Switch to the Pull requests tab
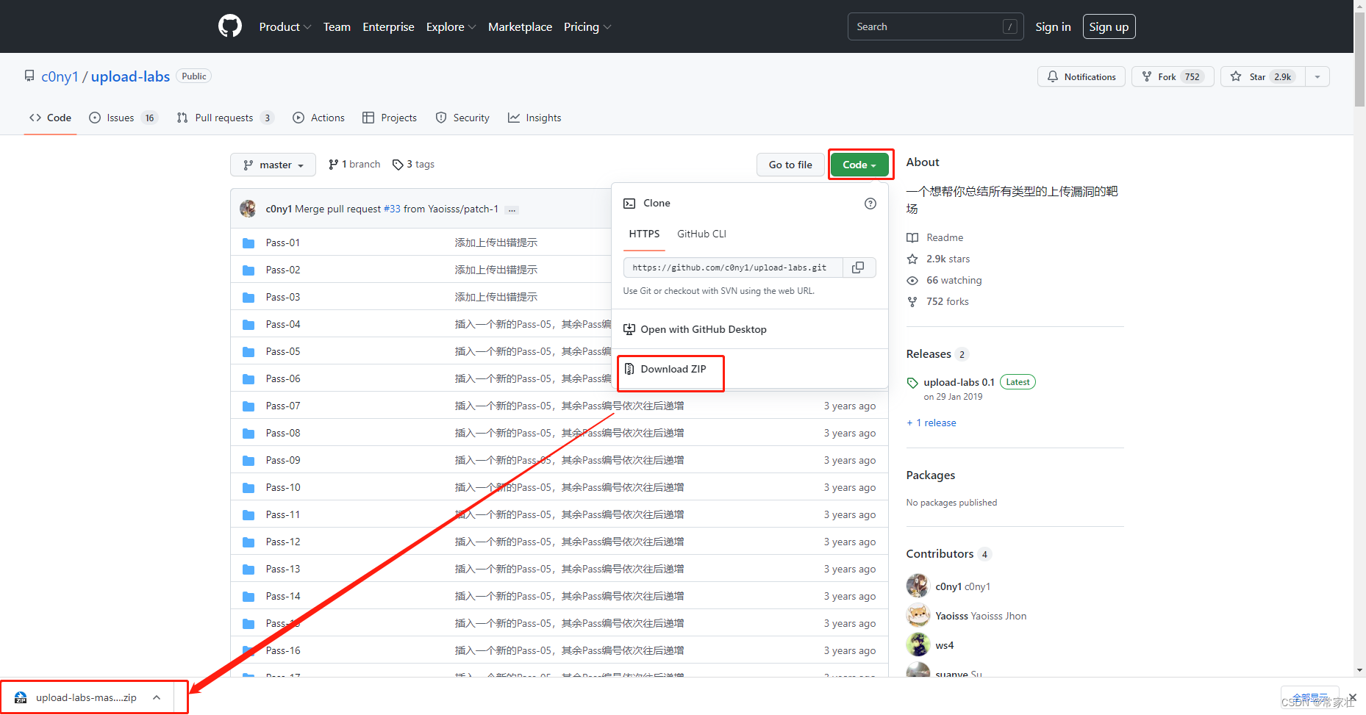 (x=225, y=118)
